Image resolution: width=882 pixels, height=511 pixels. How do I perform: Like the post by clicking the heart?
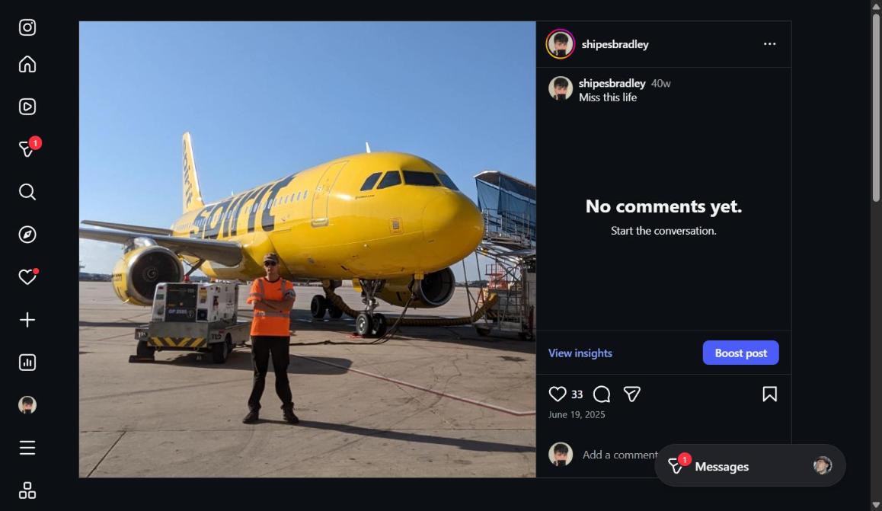[x=558, y=394]
